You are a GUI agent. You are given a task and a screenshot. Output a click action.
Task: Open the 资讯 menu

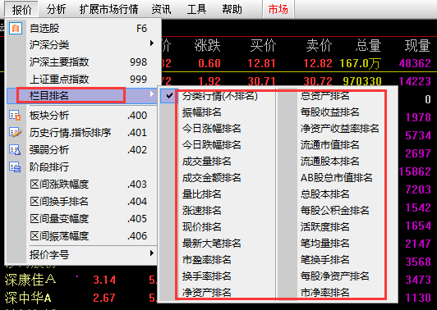click(161, 10)
